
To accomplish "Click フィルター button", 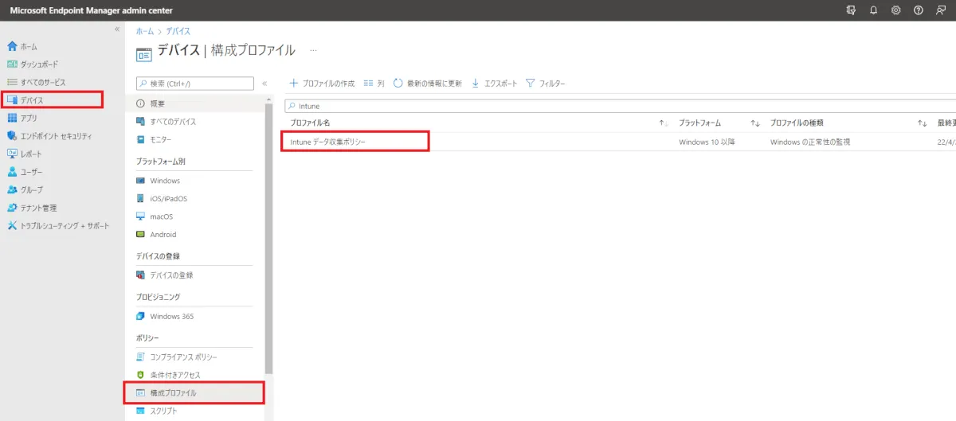I will tap(546, 84).
